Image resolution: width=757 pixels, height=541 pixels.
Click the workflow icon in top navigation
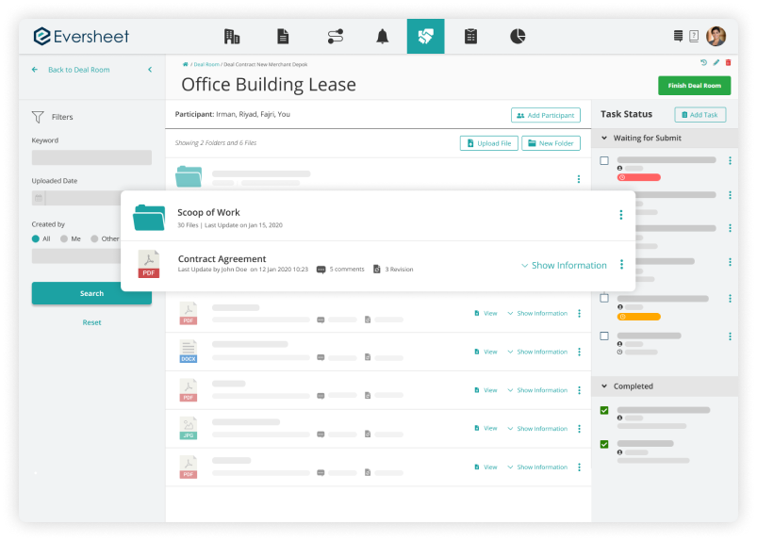click(335, 37)
